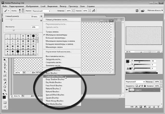Select the Zoom magnifier tool
This screenshot has height=114, width=165.
click(5, 90)
